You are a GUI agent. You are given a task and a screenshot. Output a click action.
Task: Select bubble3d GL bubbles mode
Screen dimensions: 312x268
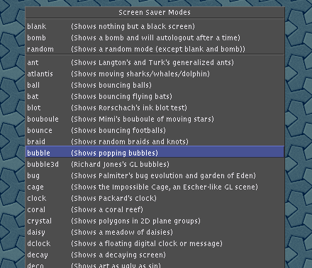[155, 164]
